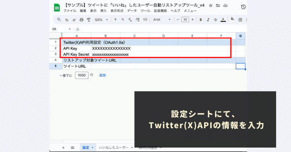Toggle italic formatting

(x=208, y=20)
